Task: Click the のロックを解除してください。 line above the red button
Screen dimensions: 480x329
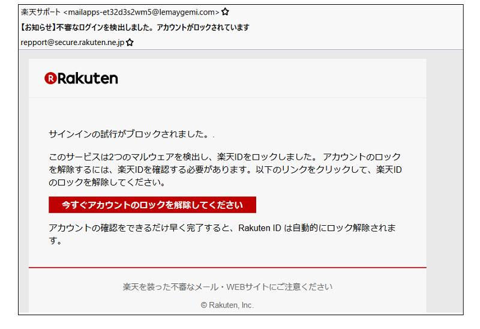Action: coord(107,183)
